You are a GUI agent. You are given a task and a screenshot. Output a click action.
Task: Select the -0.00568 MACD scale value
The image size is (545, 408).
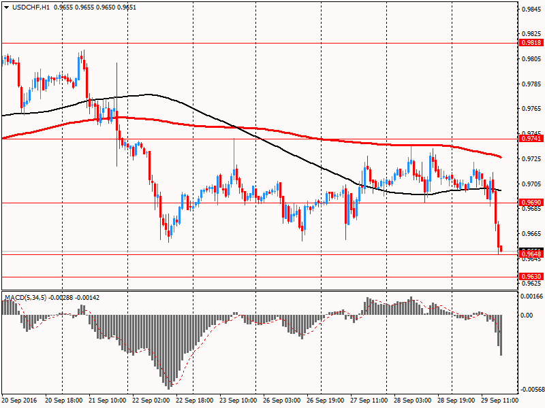532,390
